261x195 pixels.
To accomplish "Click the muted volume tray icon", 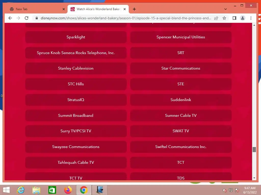I will (225, 190).
